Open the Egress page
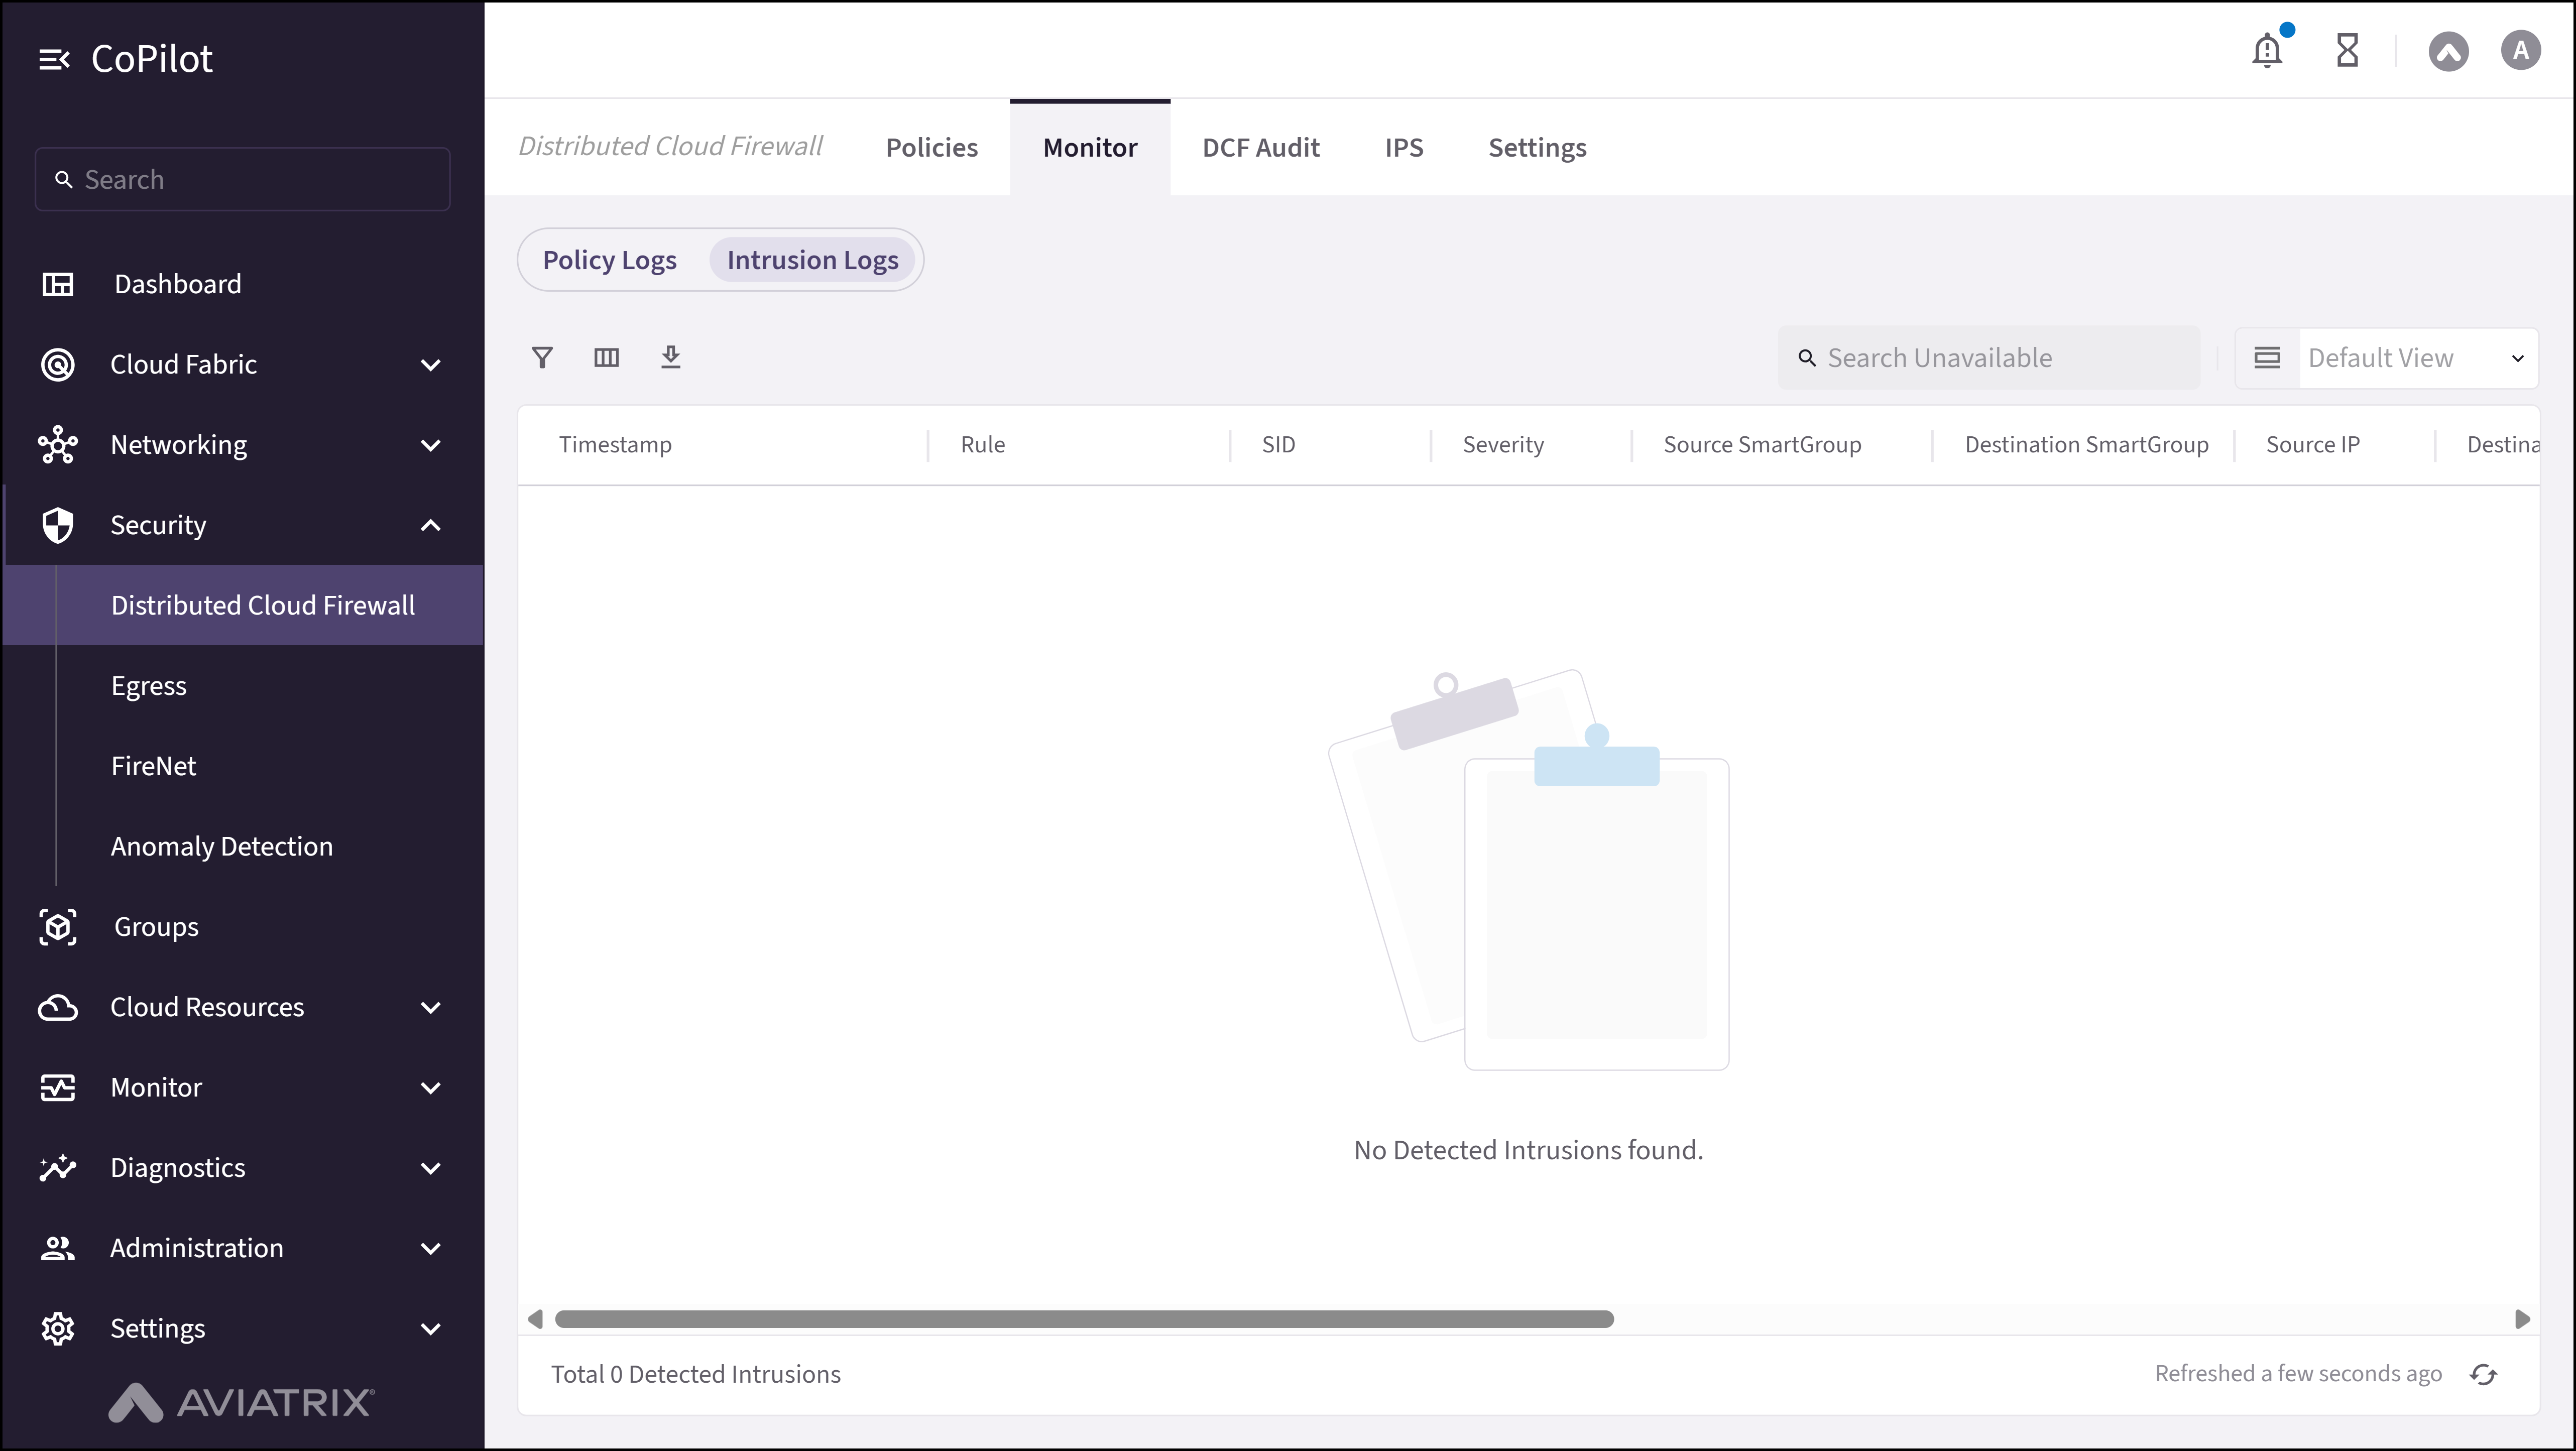 click(149, 685)
